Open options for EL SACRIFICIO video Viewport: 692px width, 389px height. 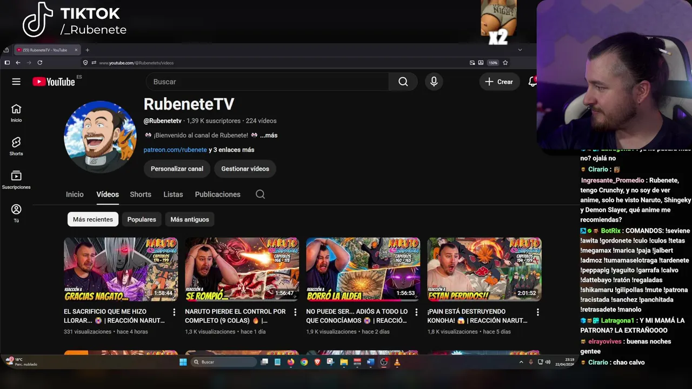coord(174,312)
